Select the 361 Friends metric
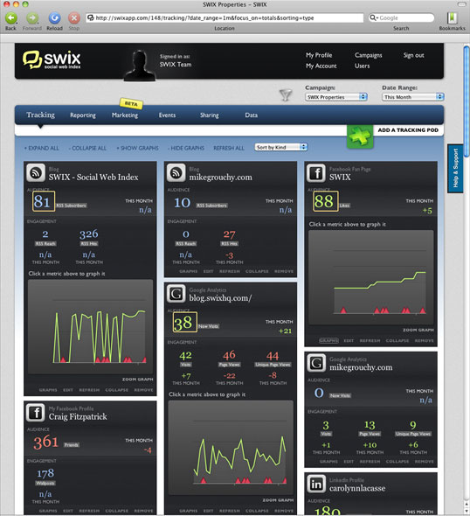 point(46,442)
